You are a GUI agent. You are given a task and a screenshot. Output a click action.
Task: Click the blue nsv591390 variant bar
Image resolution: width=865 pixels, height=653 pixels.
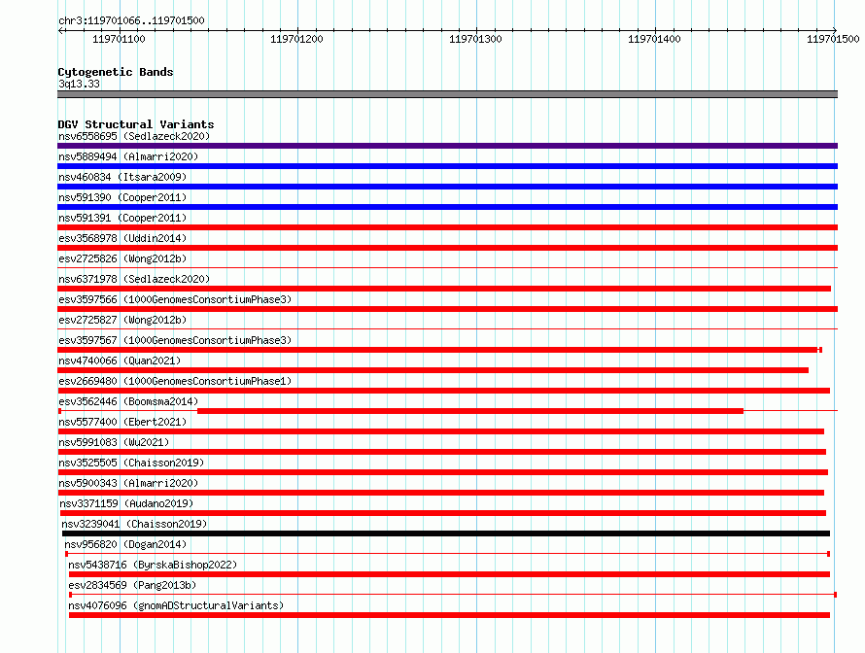pos(447,207)
